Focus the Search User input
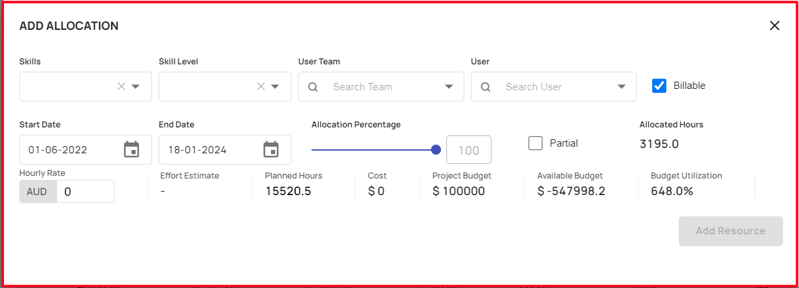799x288 pixels. [555, 87]
